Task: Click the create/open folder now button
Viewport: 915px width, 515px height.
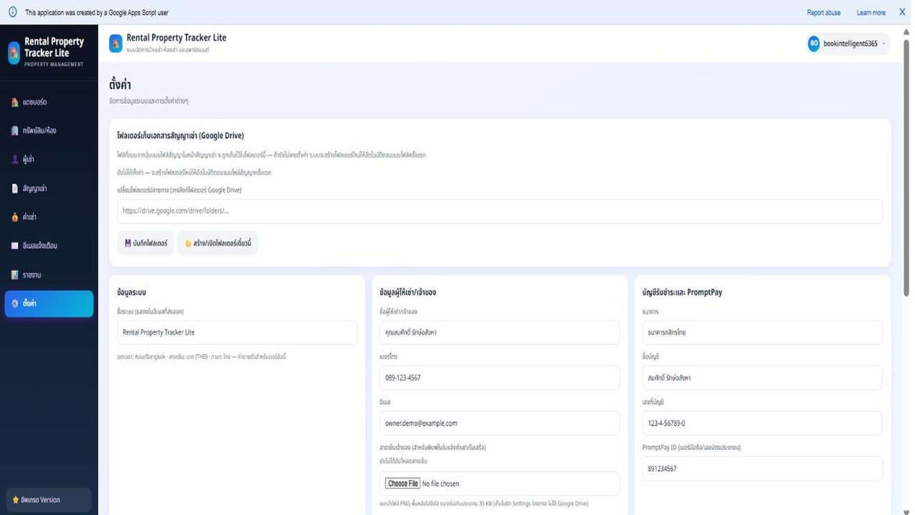Action: (x=218, y=243)
